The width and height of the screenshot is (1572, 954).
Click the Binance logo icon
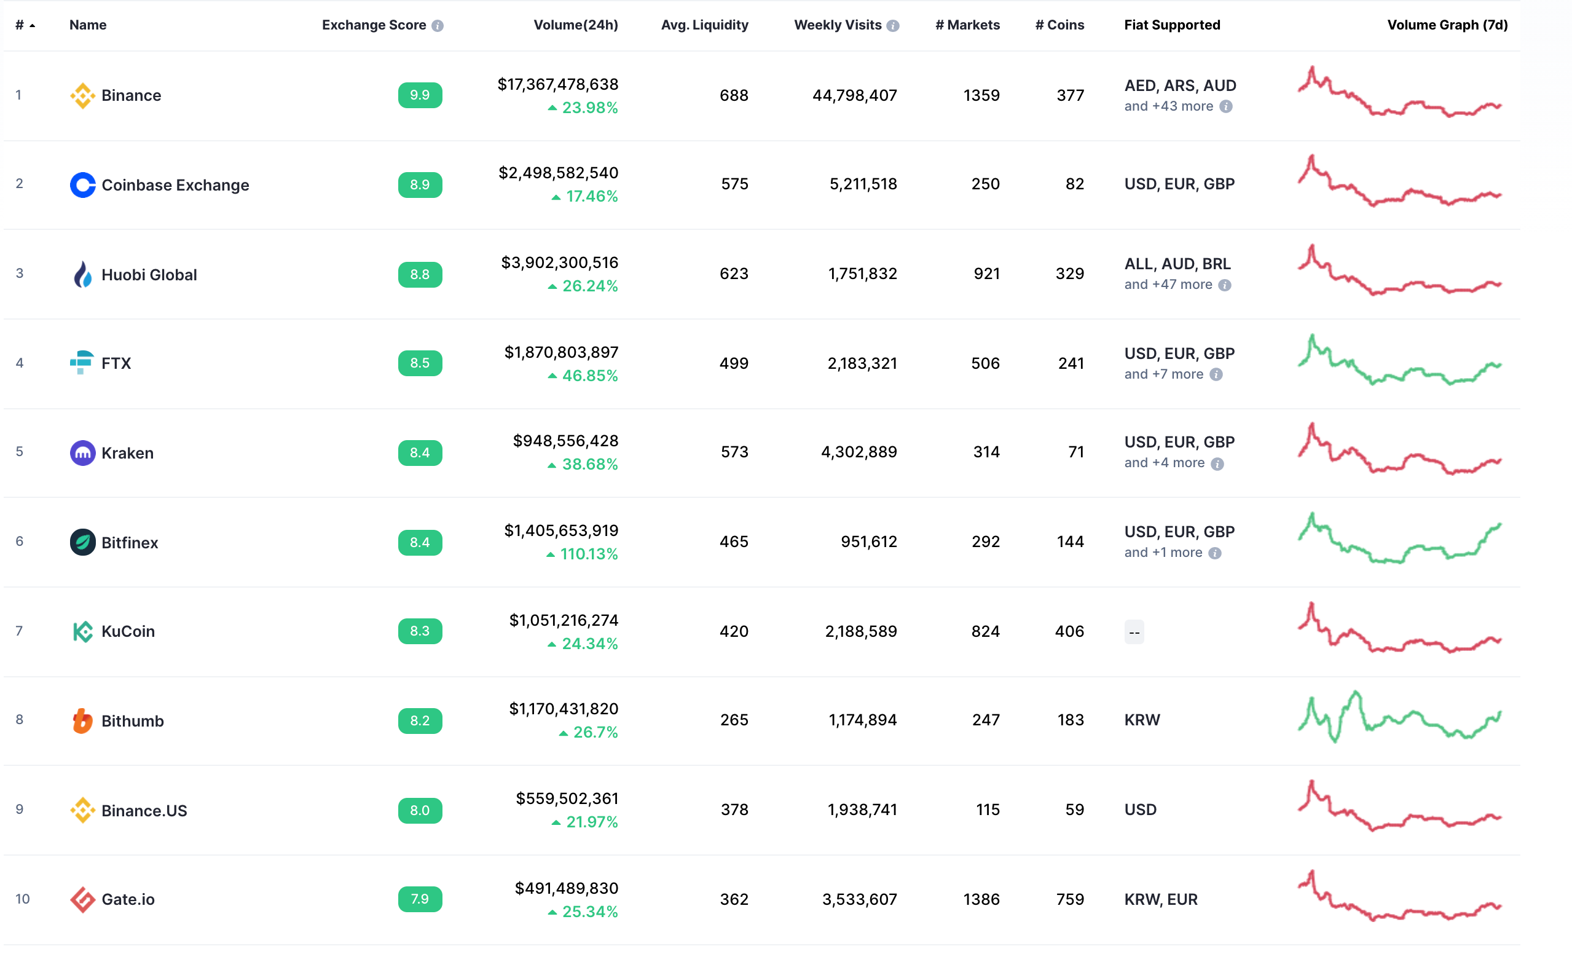pyautogui.click(x=82, y=96)
